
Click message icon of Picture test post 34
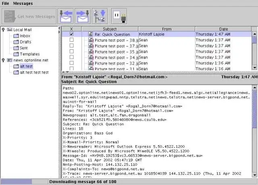coord(91,57)
